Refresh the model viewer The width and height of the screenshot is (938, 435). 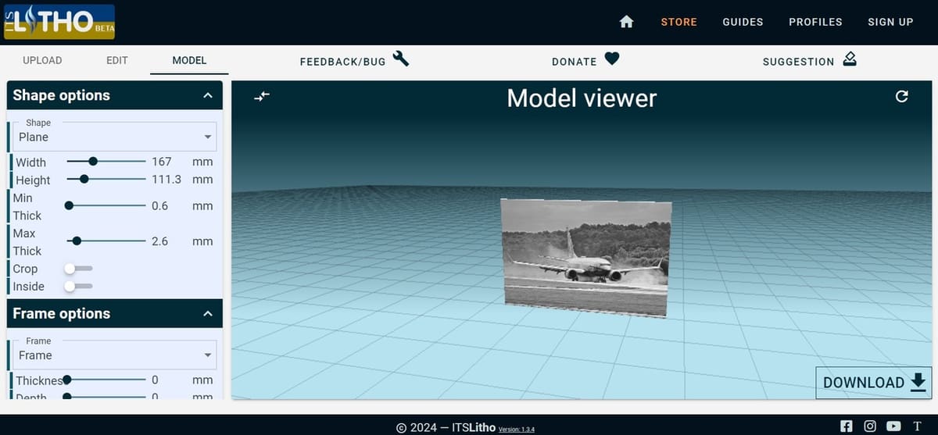[x=902, y=96]
